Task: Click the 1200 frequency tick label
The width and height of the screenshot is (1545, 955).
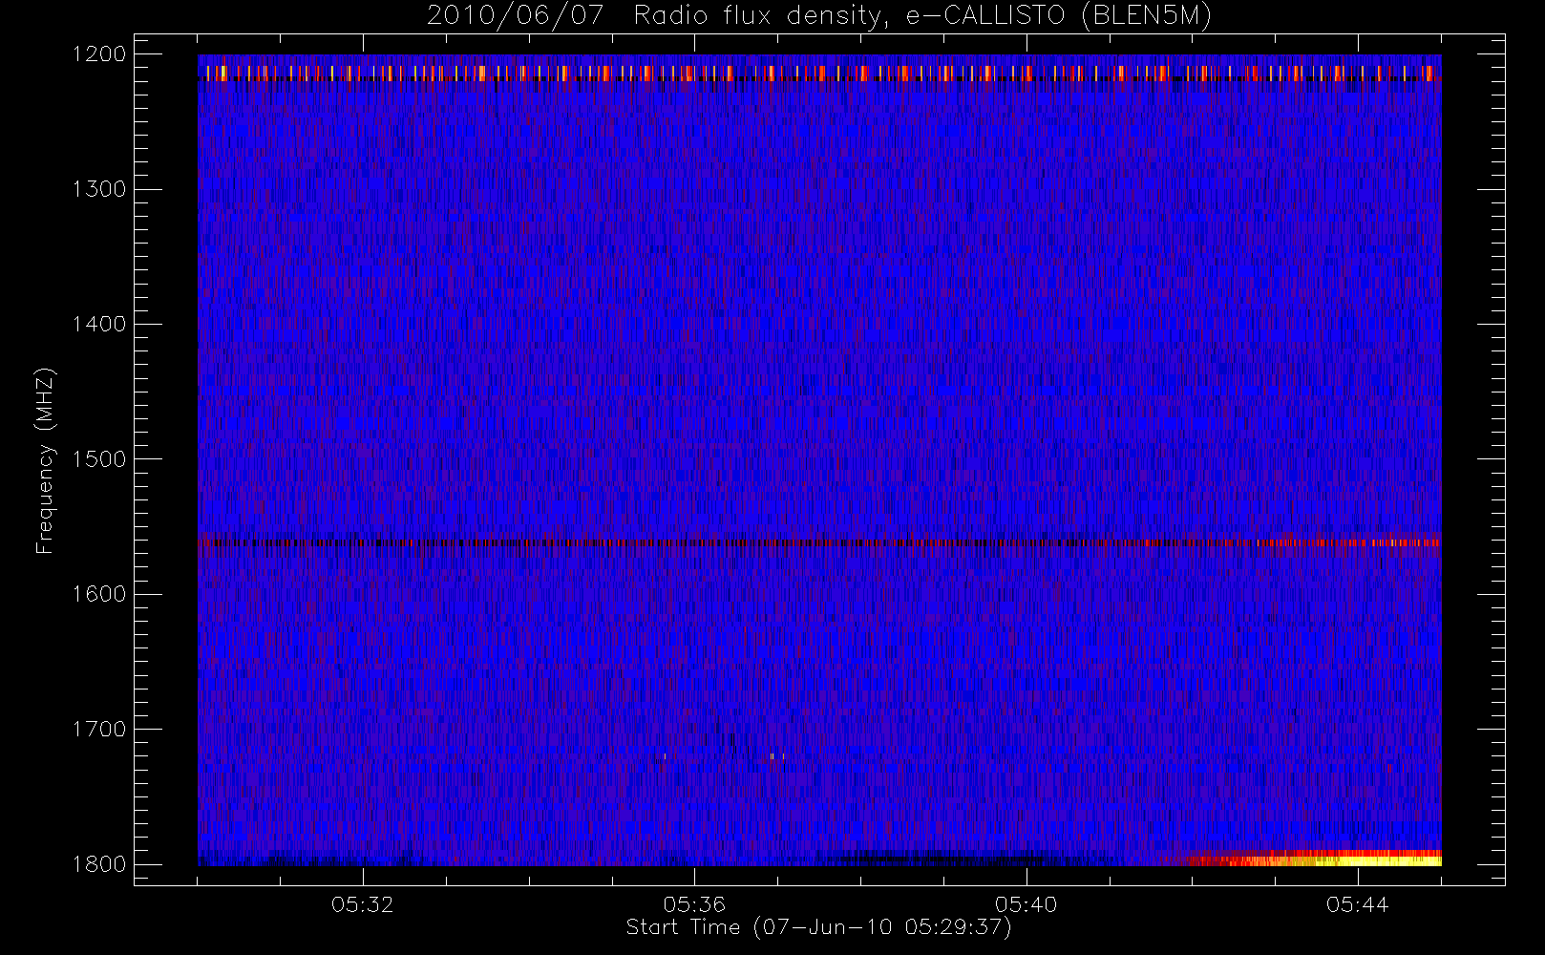Action: [99, 54]
